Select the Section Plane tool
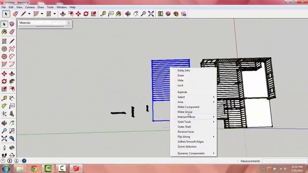Screen dimensions: 308x173 coord(12,155)
